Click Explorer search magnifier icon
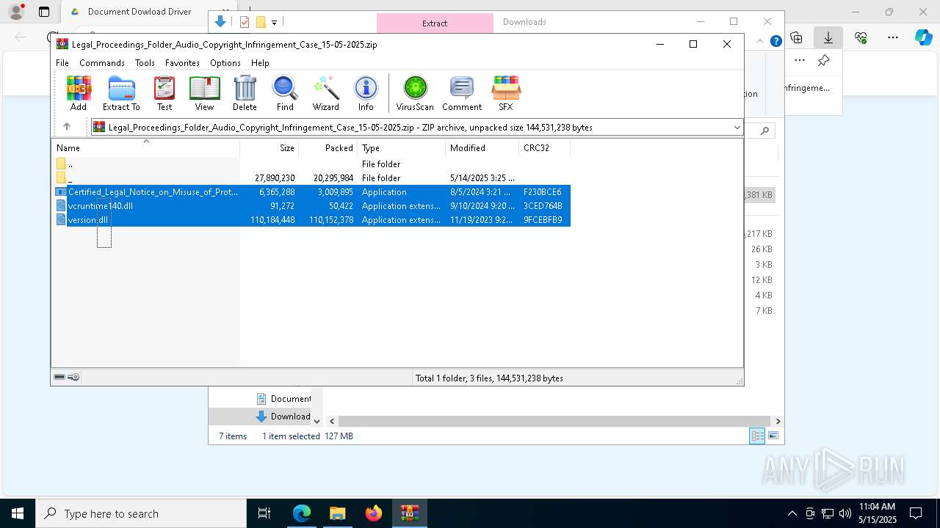The image size is (940, 528). [x=764, y=131]
